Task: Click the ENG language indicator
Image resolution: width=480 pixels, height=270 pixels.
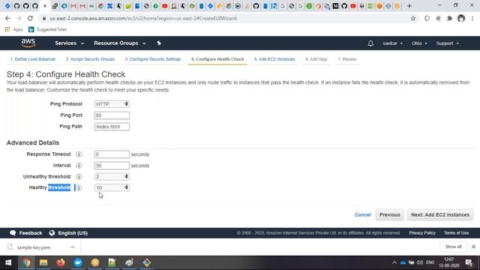Action: pyautogui.click(x=430, y=262)
